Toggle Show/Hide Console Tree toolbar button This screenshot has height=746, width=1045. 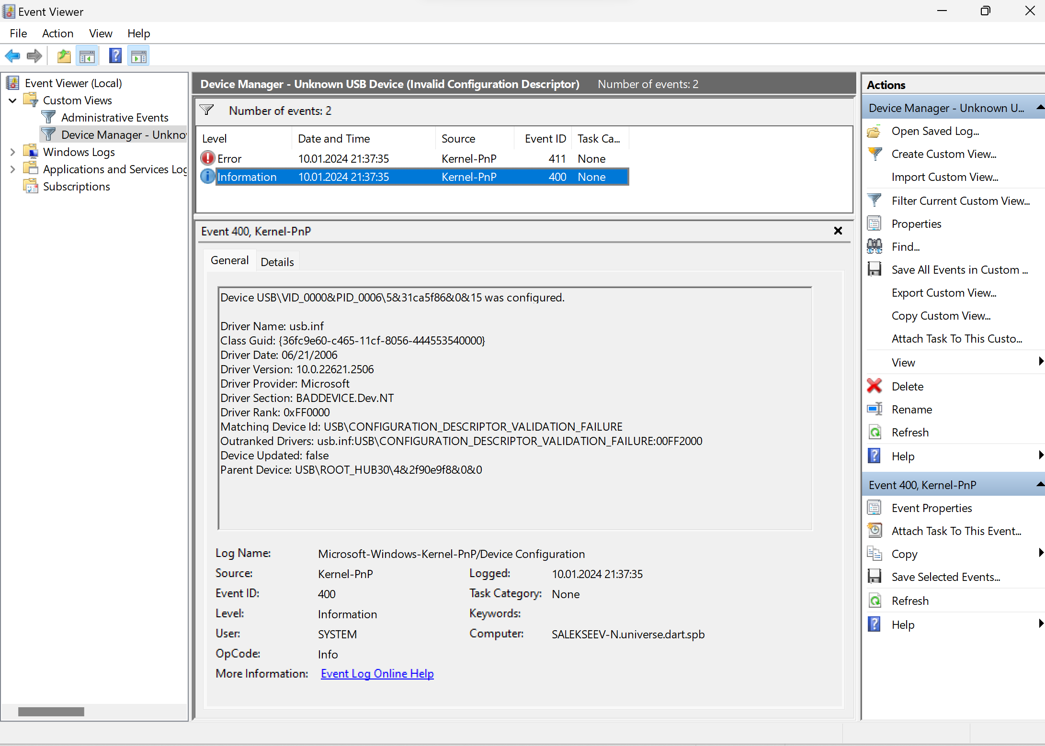tap(87, 56)
